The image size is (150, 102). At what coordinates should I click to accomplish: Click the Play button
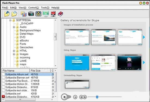click(x=65, y=97)
